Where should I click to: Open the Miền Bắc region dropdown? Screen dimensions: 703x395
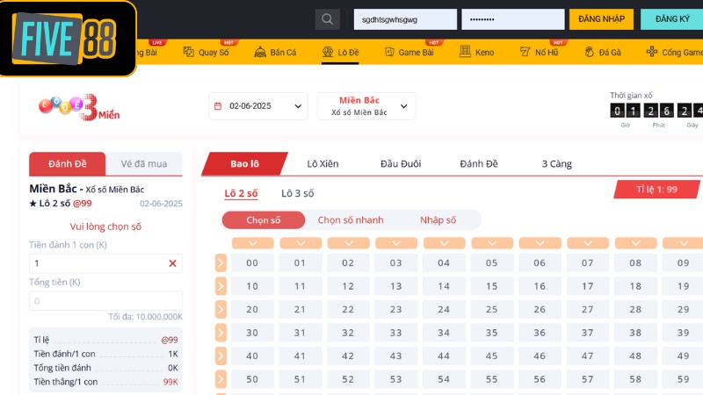pos(366,106)
